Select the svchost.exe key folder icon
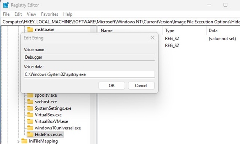 (x=30, y=102)
